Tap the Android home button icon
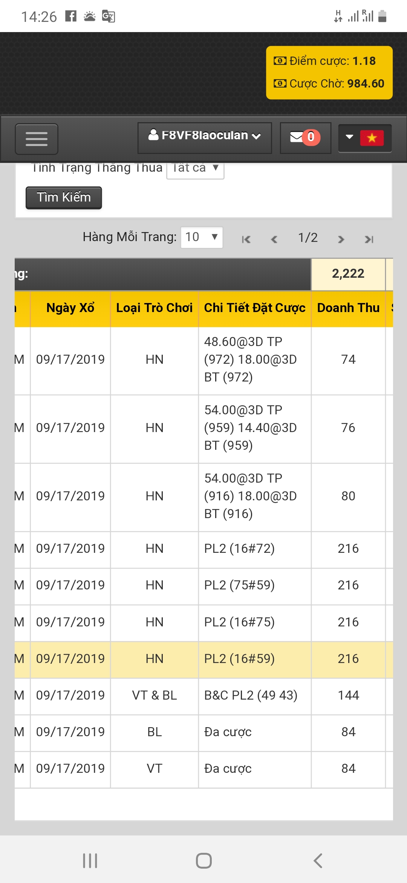 click(204, 861)
